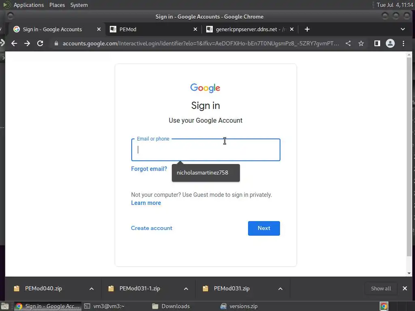Switch to versions.zip window in taskbar

point(239,306)
